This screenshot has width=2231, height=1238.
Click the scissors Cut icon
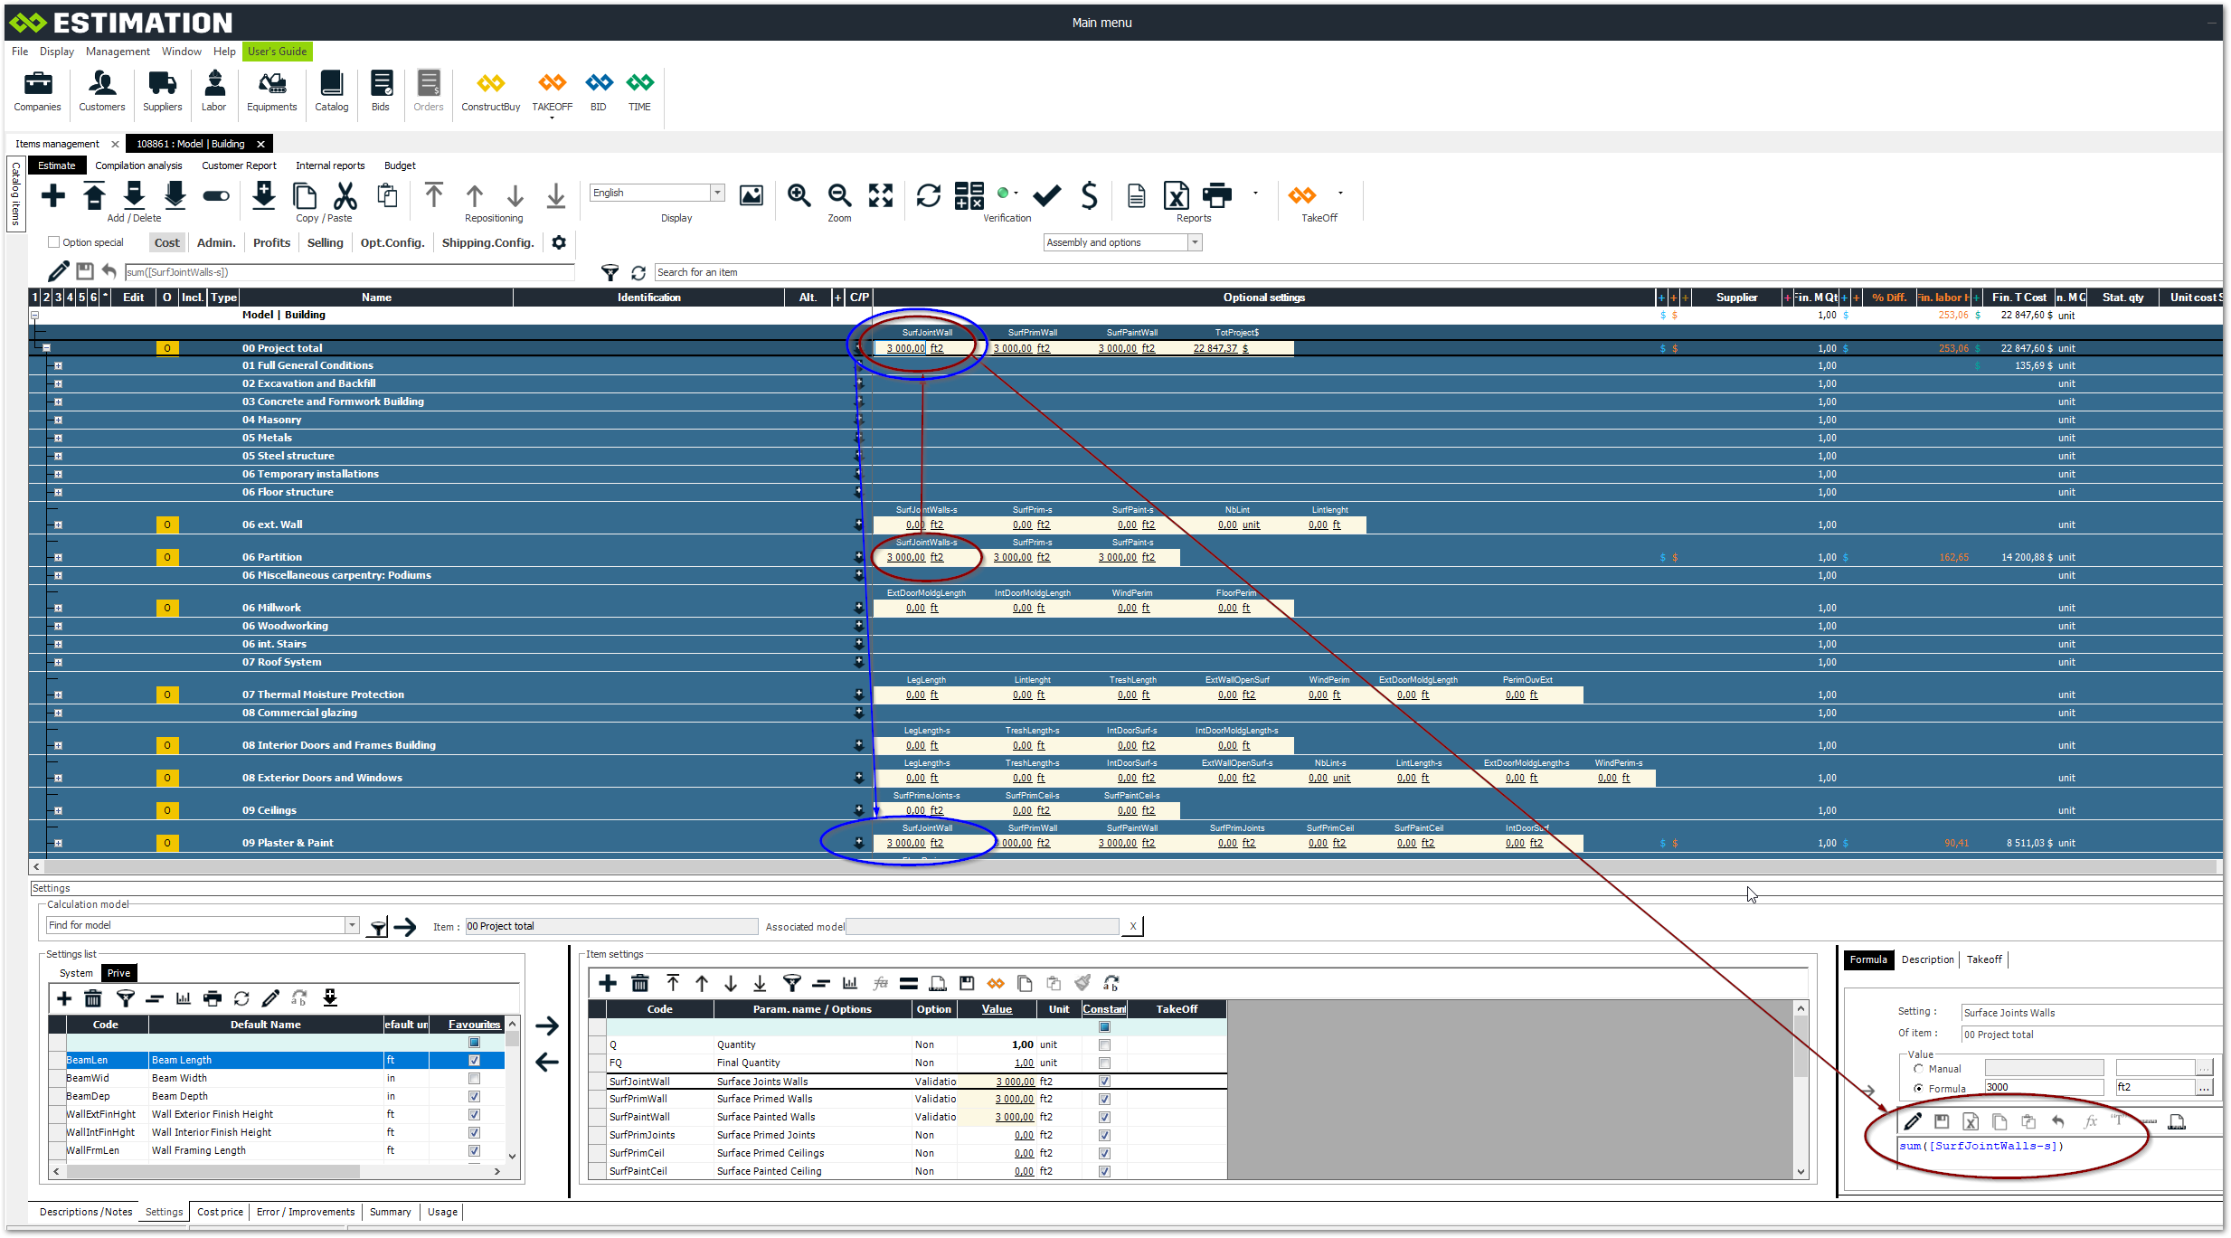[345, 195]
